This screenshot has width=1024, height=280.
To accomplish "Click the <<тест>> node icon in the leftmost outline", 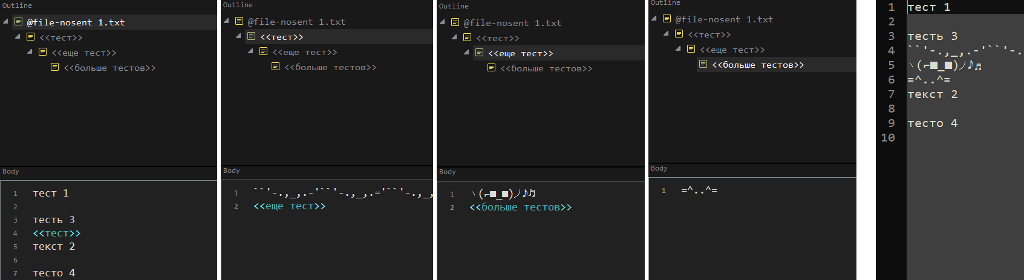I will [x=31, y=37].
